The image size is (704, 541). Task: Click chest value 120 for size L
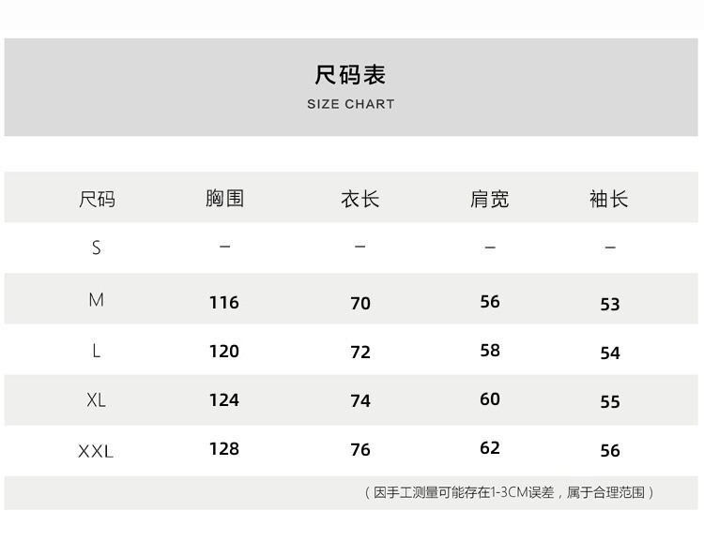tap(223, 352)
